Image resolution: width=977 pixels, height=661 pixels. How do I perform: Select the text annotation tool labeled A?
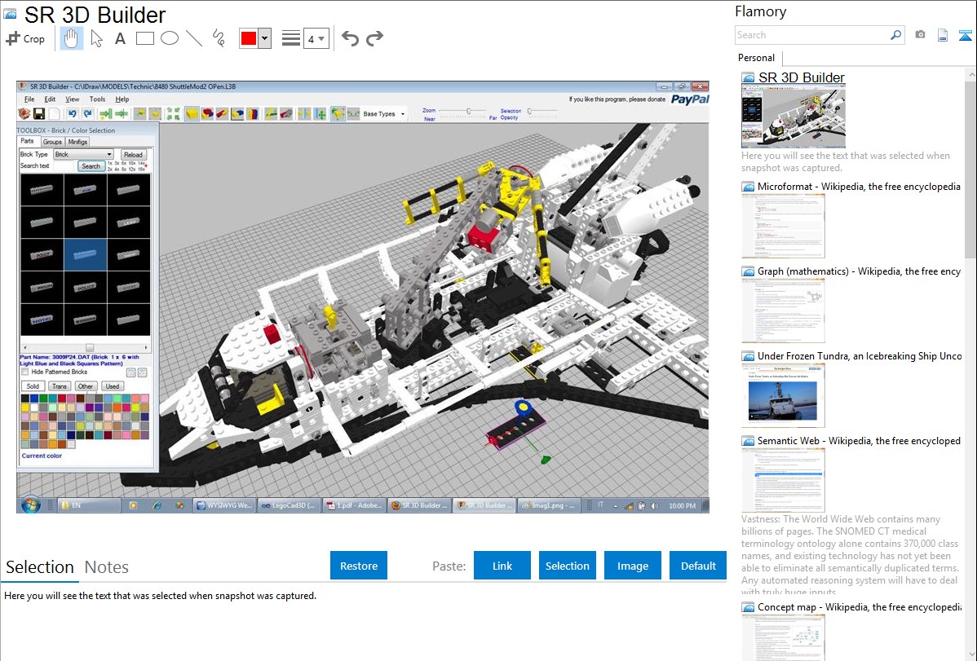pyautogui.click(x=120, y=38)
